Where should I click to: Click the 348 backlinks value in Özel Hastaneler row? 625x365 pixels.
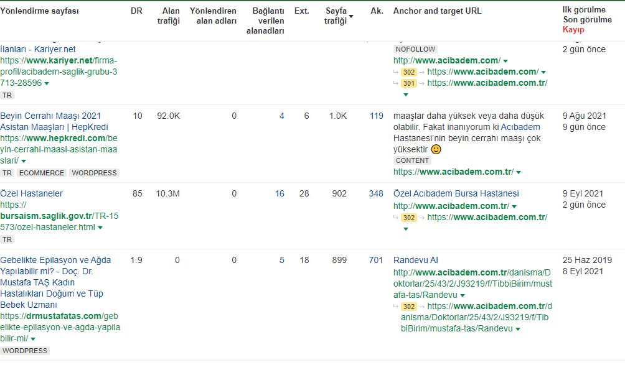(376, 193)
